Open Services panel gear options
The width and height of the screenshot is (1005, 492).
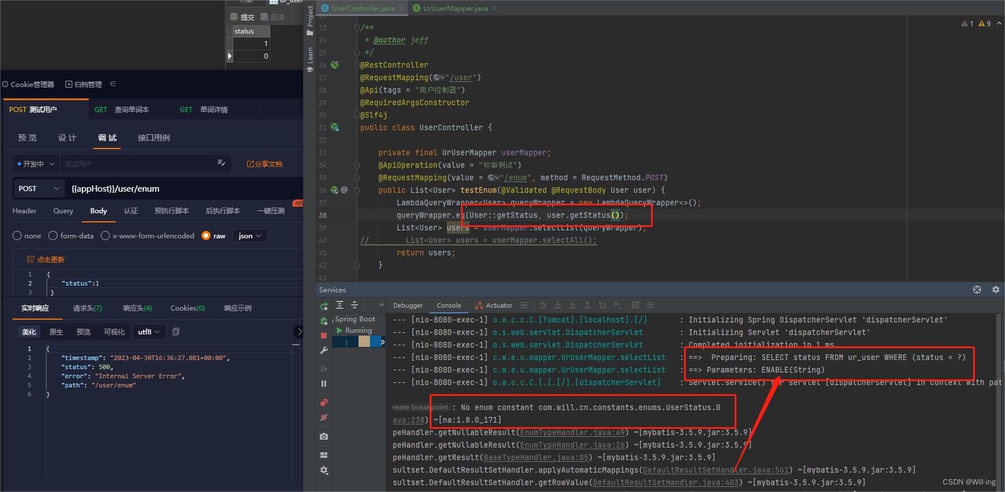click(996, 290)
